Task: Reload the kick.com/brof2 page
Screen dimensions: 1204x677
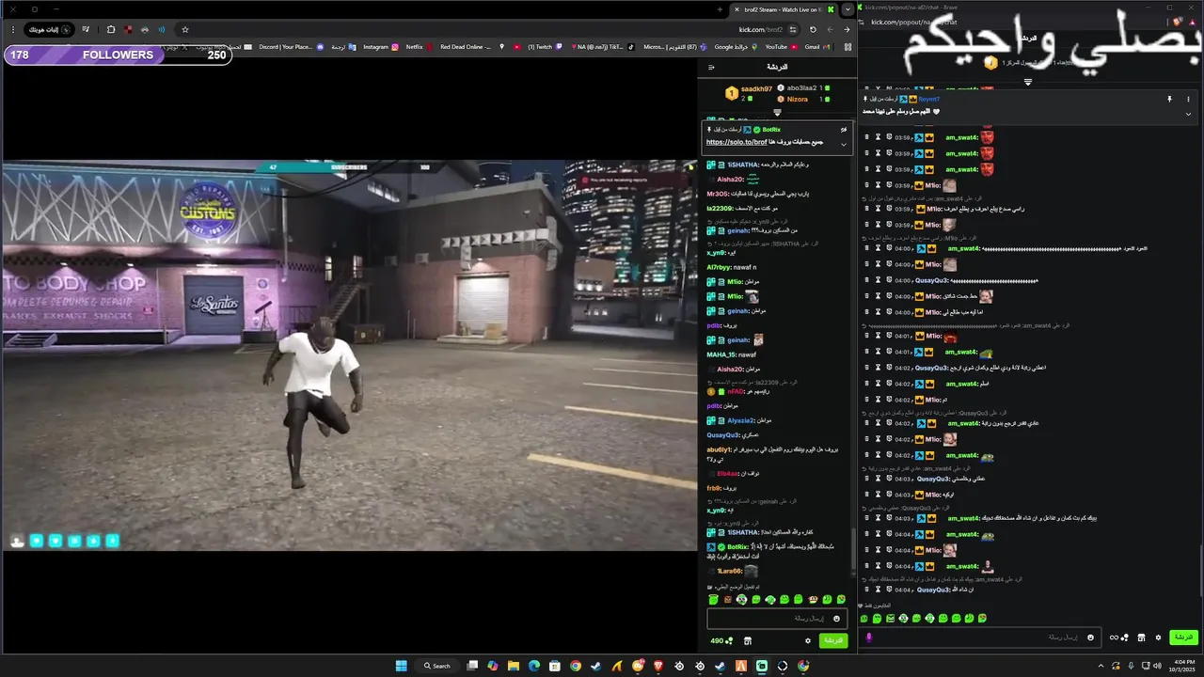Action: coord(813,30)
